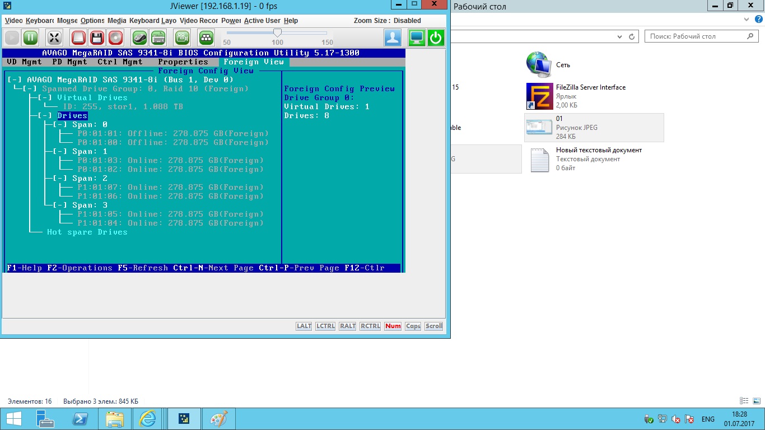Collapse the Span: 3 tree node
This screenshot has height=430, width=765.
(59, 205)
